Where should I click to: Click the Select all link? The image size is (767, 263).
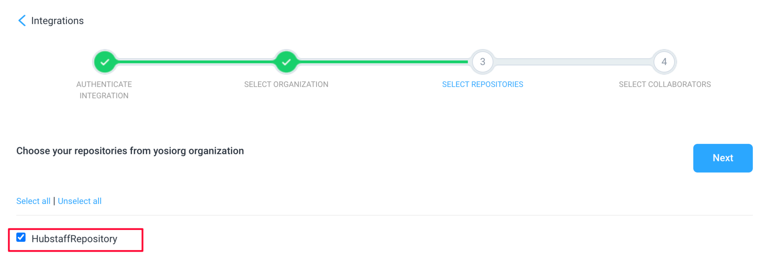pos(33,201)
